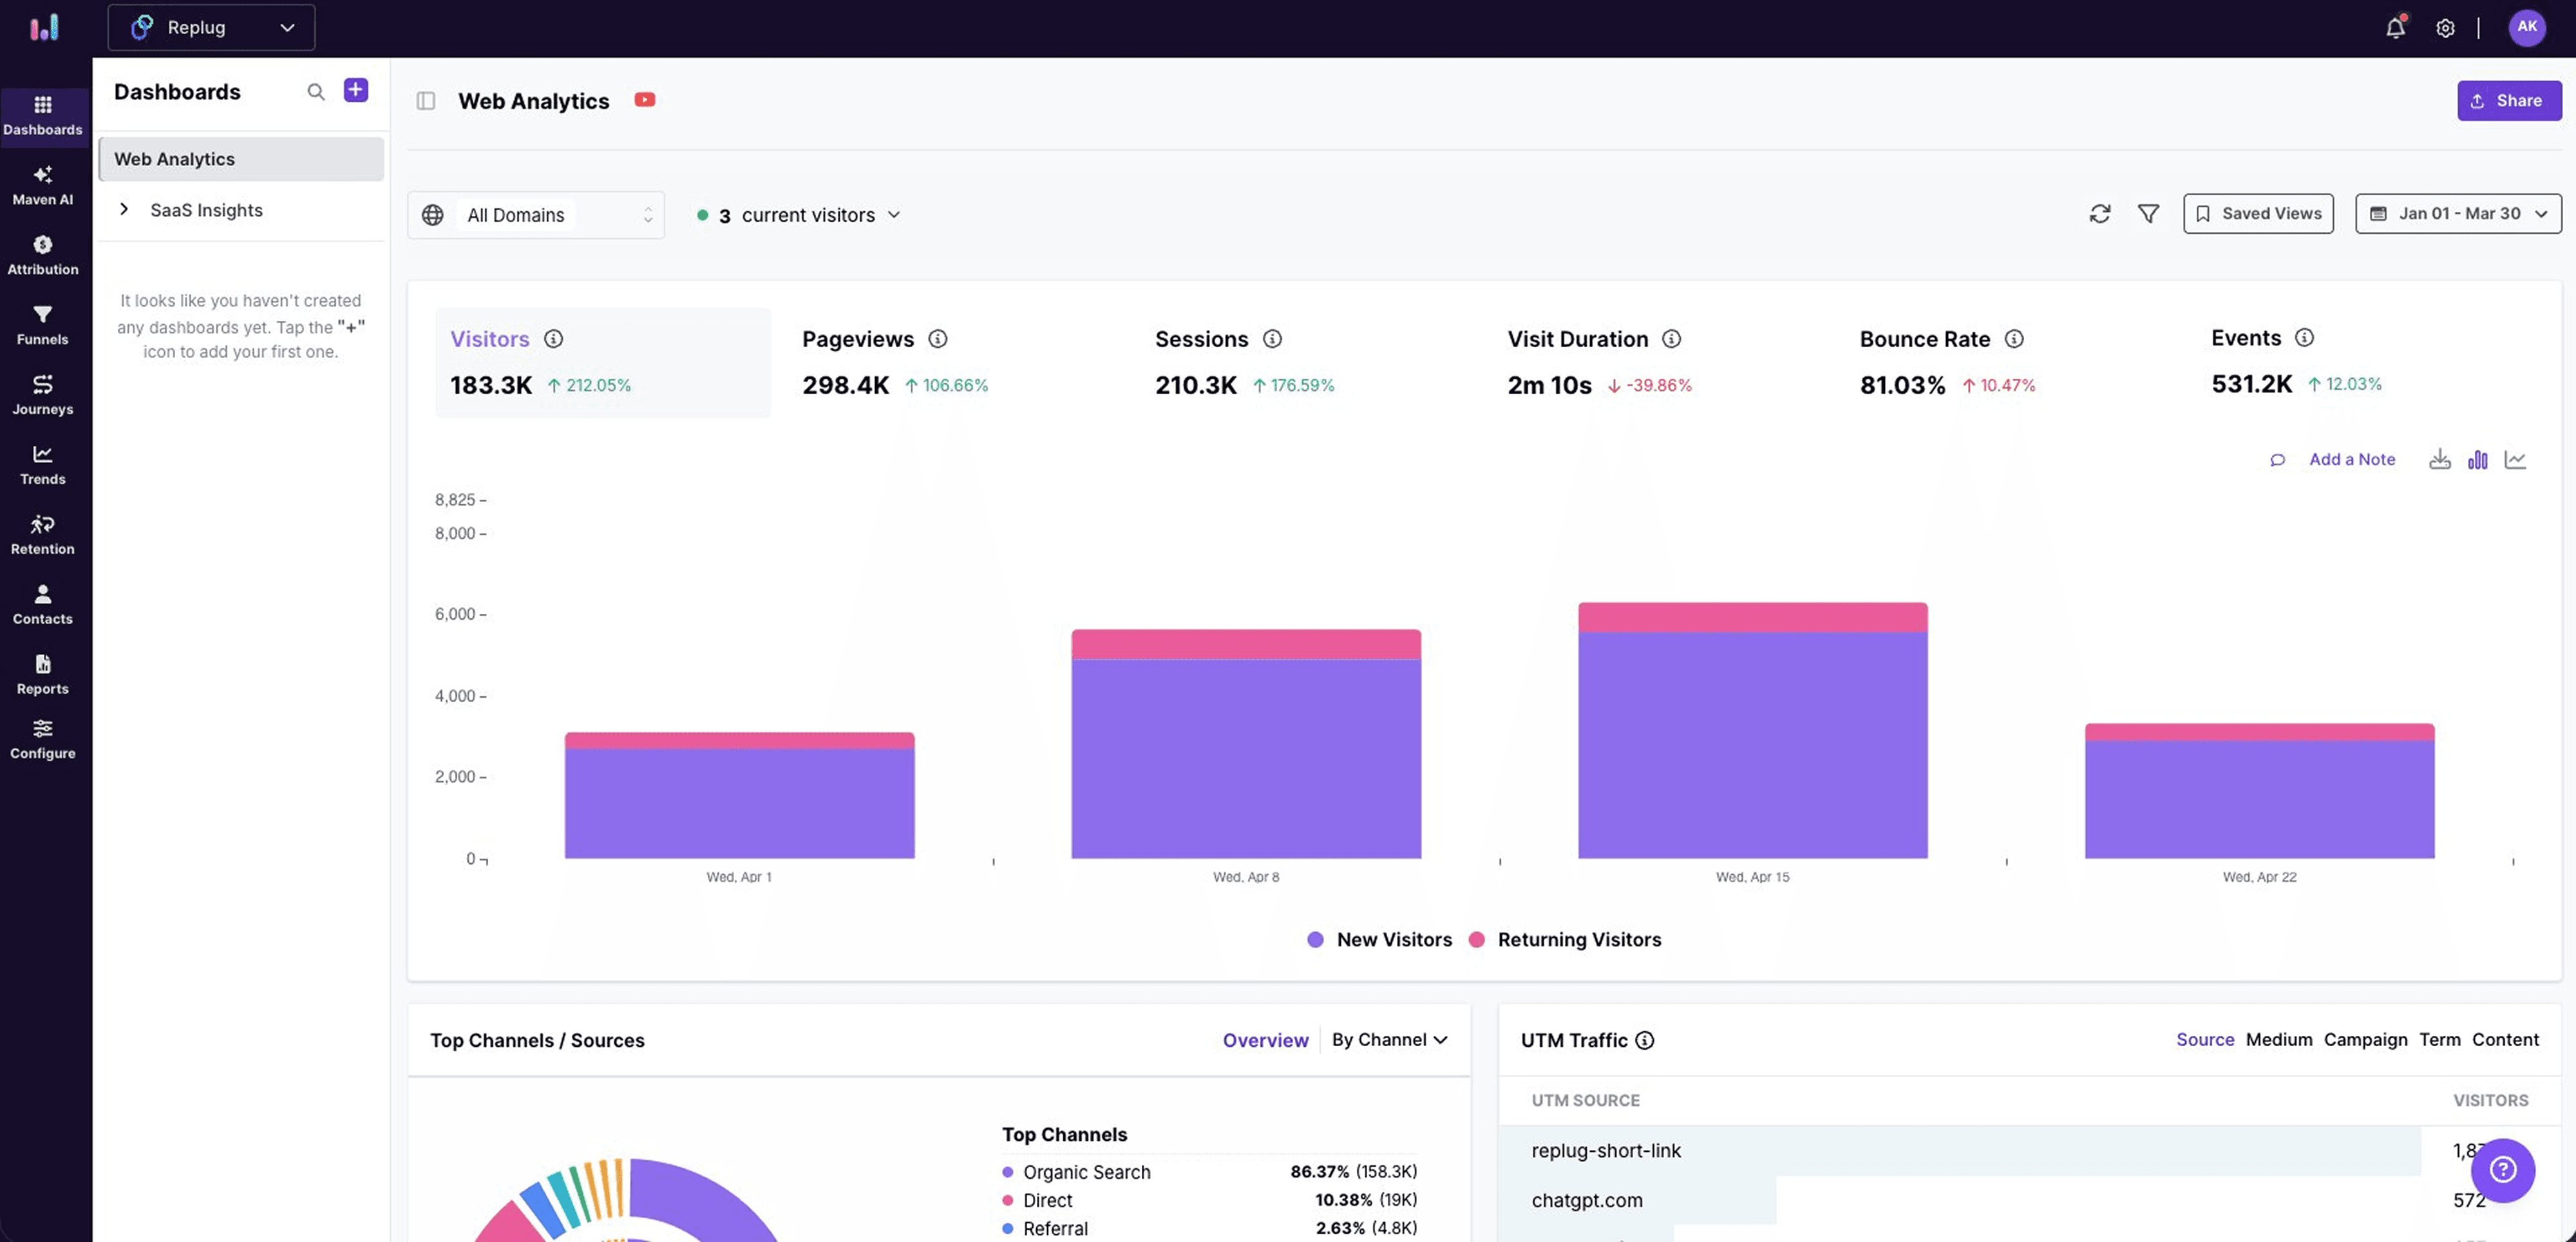Screen dimensions: 2576x1242
Task: Open the Dashboards sidebar section
Action: click(43, 116)
